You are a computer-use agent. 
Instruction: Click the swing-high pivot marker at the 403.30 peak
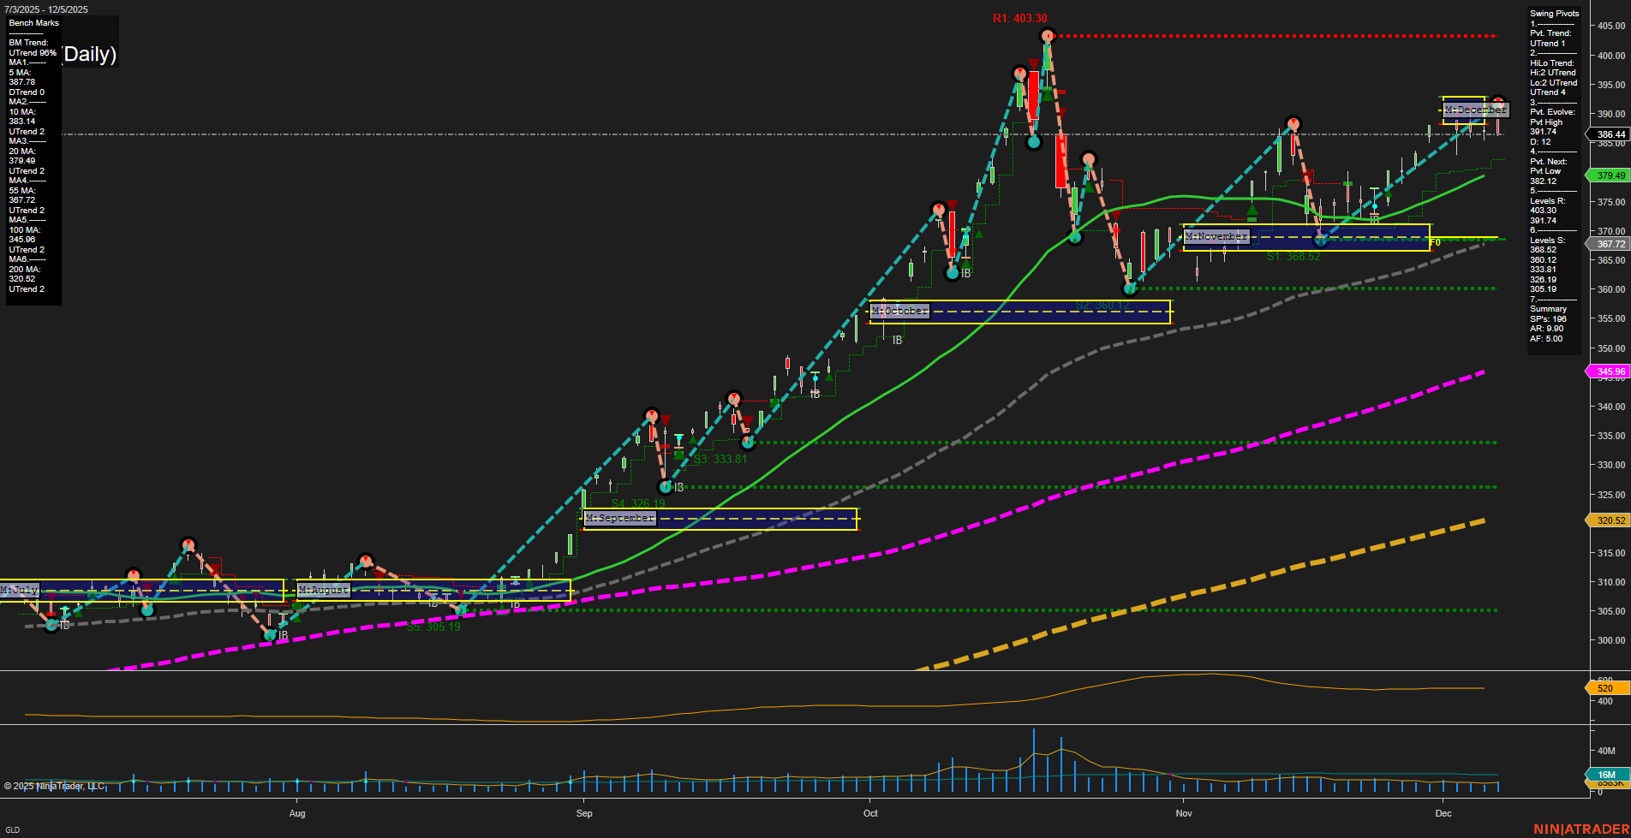[x=1047, y=36]
